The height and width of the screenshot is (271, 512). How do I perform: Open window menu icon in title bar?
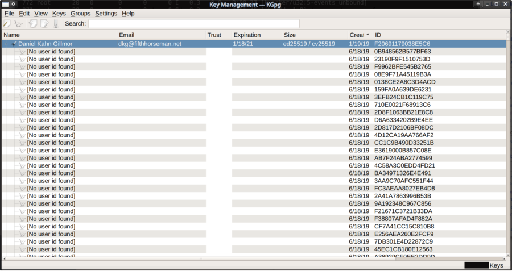pyautogui.click(x=5, y=4)
